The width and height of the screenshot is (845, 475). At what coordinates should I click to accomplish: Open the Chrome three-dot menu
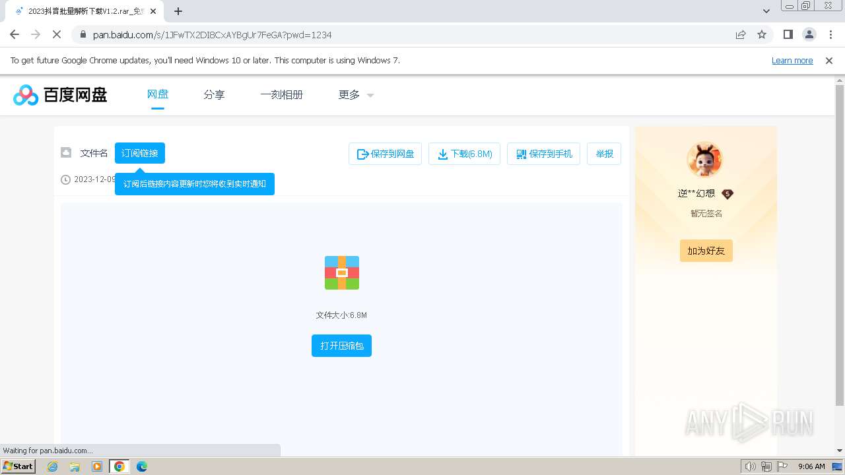click(x=830, y=34)
